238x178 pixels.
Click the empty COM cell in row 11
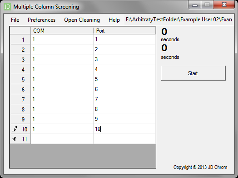(x=62, y=139)
